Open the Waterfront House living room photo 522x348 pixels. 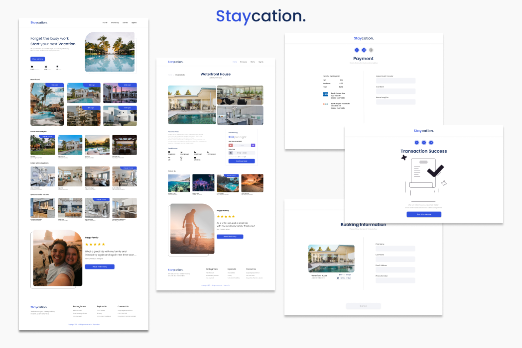coord(240,95)
